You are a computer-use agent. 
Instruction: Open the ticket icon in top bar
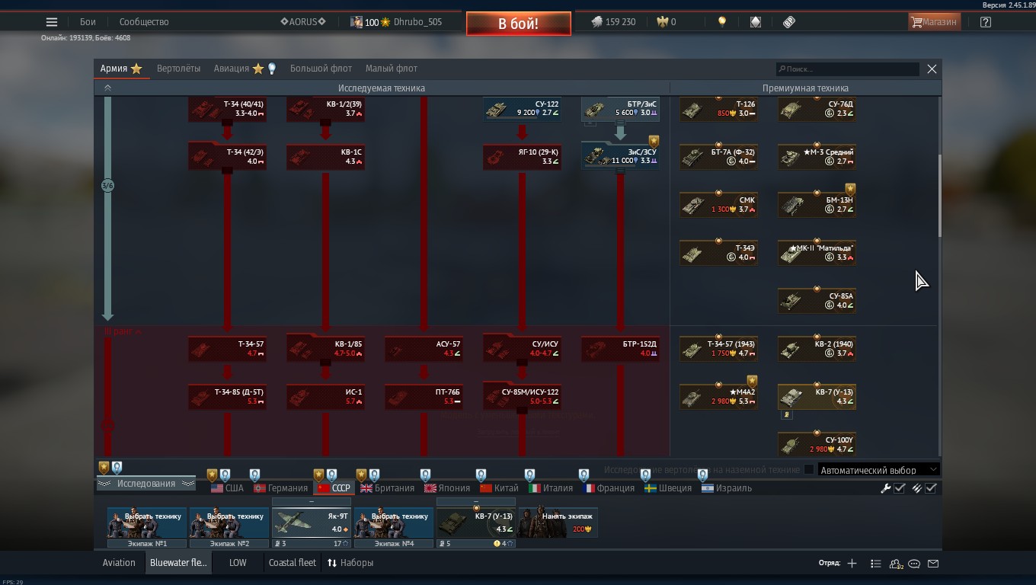point(789,22)
